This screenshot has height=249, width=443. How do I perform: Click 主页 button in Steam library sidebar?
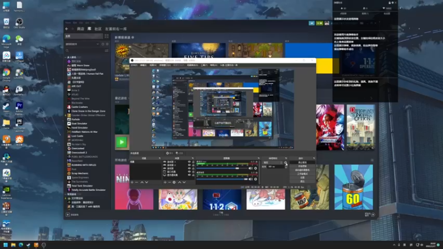coord(84,36)
